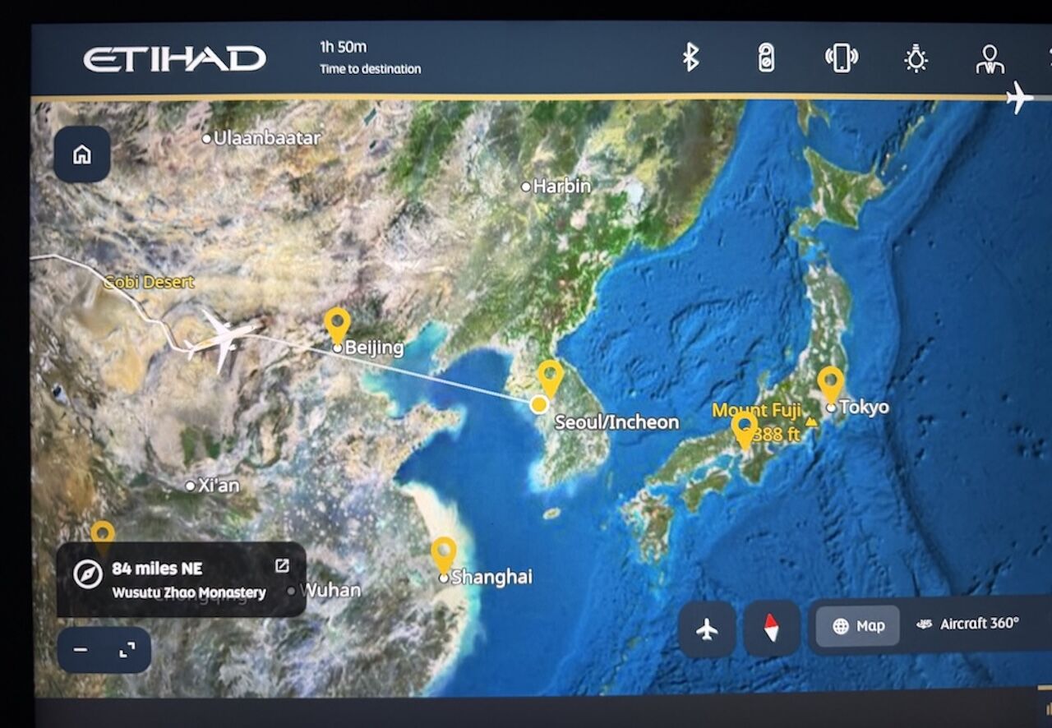Switch to Aircraft 360° view
This screenshot has width=1052, height=728.
point(969,624)
